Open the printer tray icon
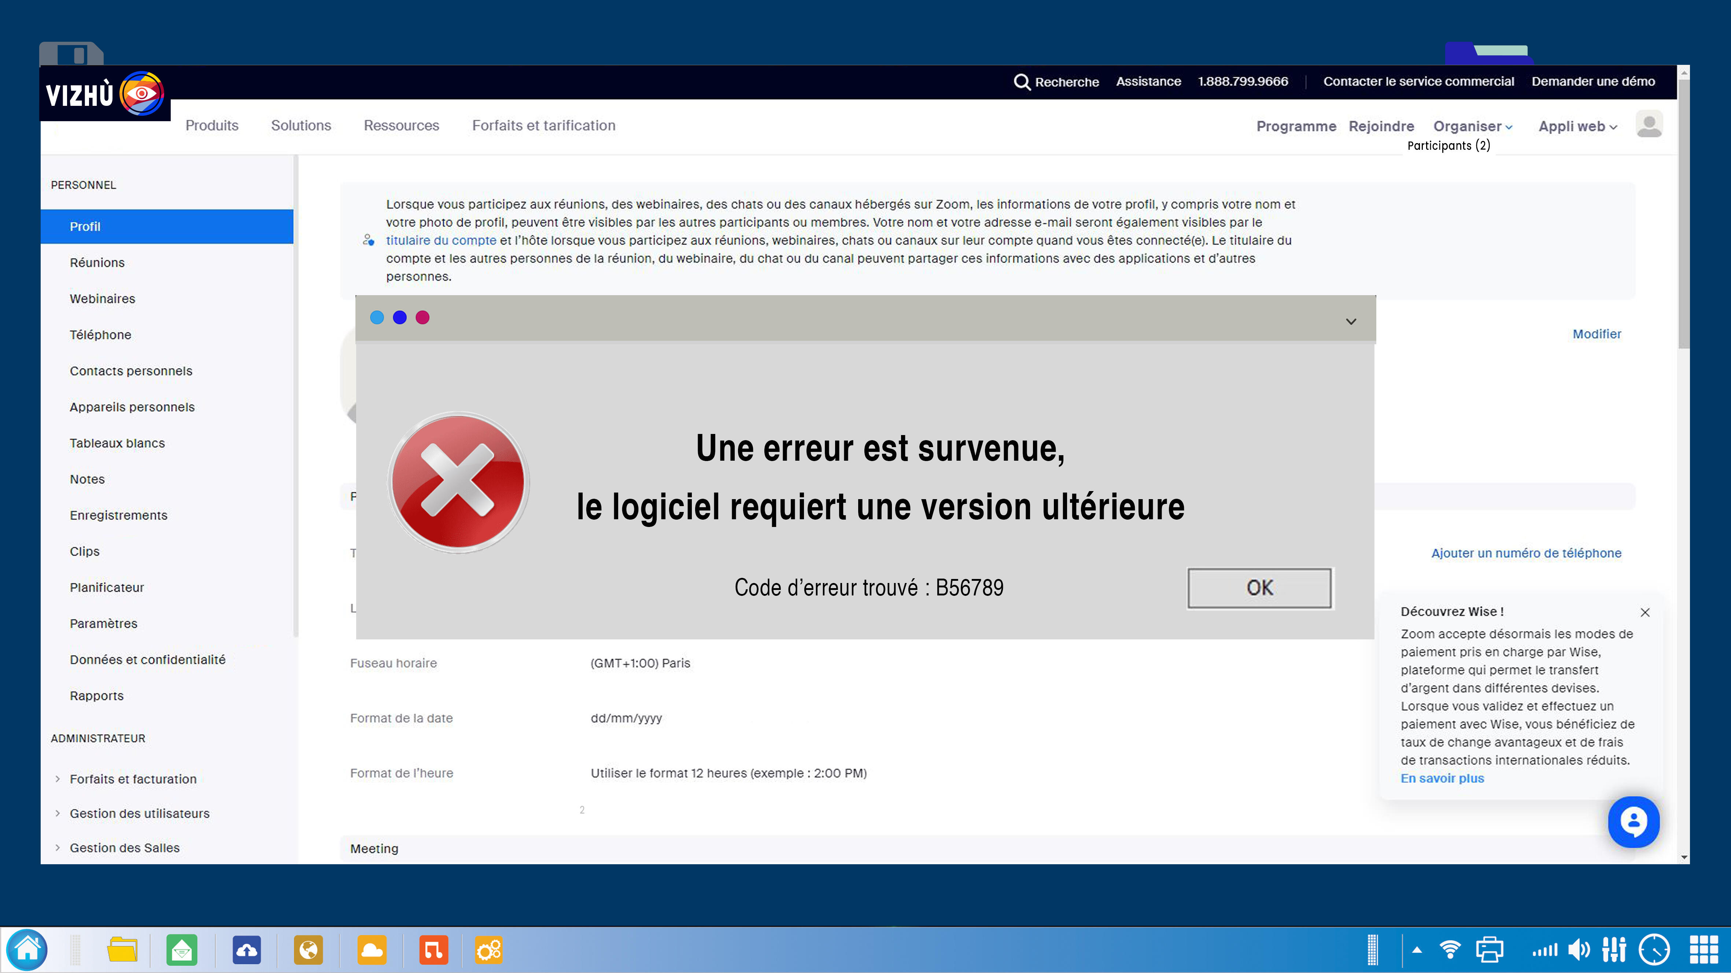This screenshot has height=973, width=1731. 1489,950
